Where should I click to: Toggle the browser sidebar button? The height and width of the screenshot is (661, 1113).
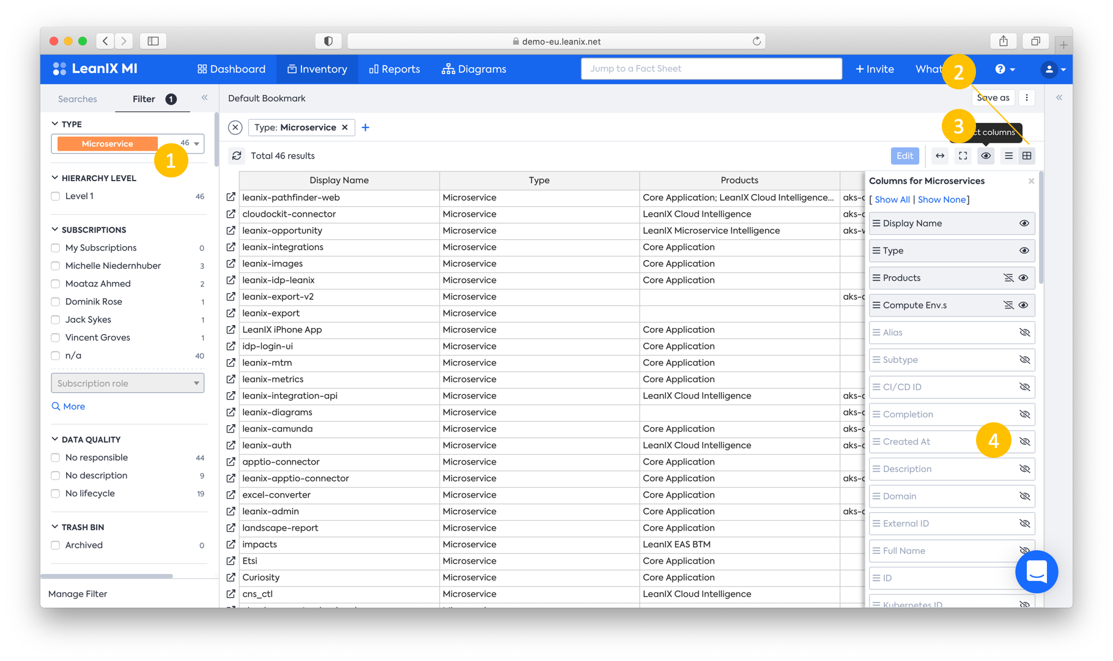(x=153, y=41)
